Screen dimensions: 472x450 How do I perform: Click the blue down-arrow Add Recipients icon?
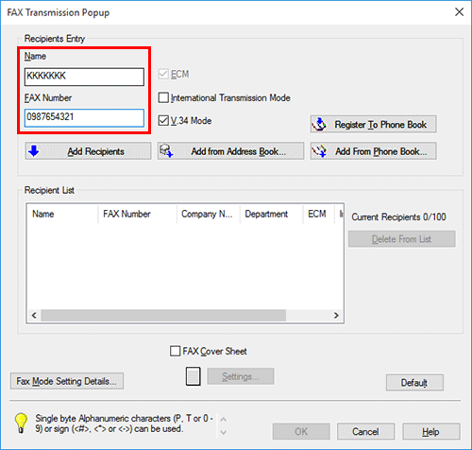pos(34,151)
